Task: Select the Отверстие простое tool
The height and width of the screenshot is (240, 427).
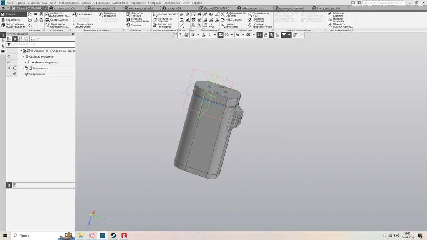Action: [135, 14]
